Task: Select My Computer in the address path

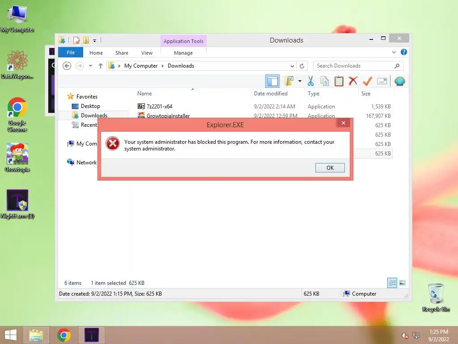Action: click(x=141, y=66)
